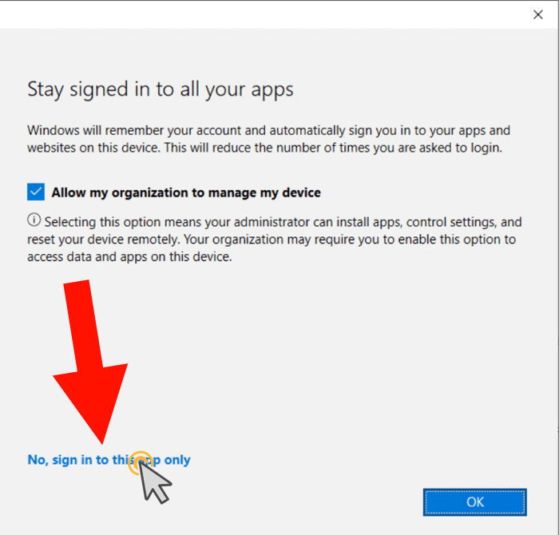Click the "Stay signed in to all your apps" heading
559x535 pixels.
click(161, 89)
